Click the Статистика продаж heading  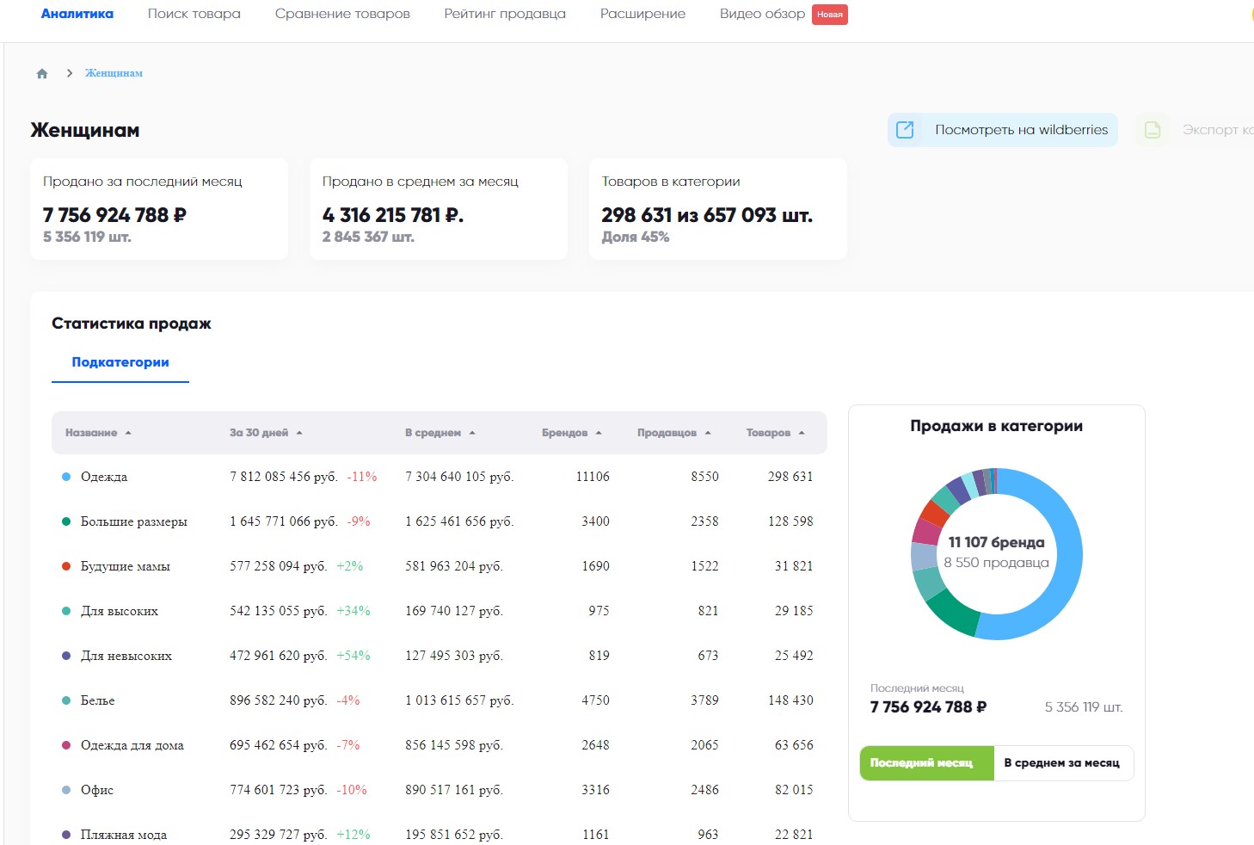132,324
